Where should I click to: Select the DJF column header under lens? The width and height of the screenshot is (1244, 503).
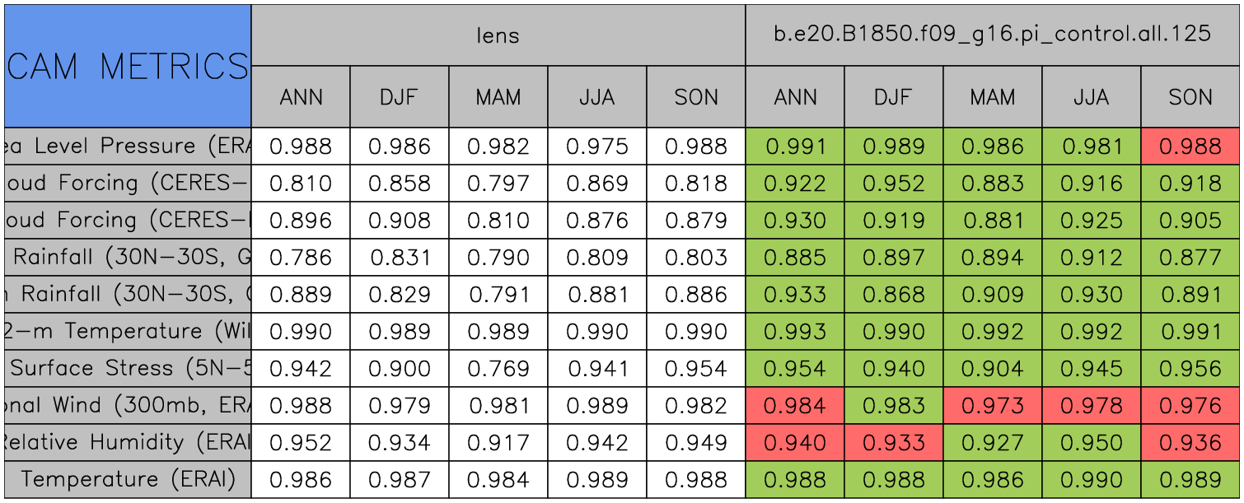pos(400,97)
